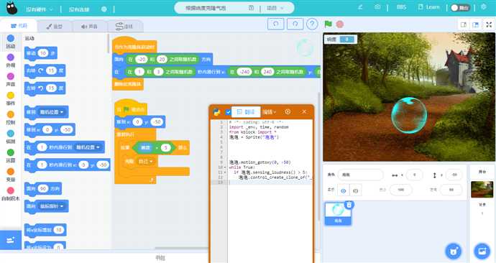The image size is (496, 263).
Task: Click the red stop button
Action: [340, 24]
